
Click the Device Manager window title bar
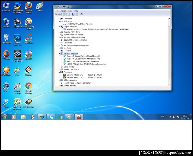pos(105,7)
